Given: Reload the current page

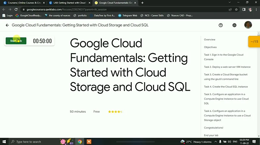Looking at the screenshot, I should (x=16, y=10).
